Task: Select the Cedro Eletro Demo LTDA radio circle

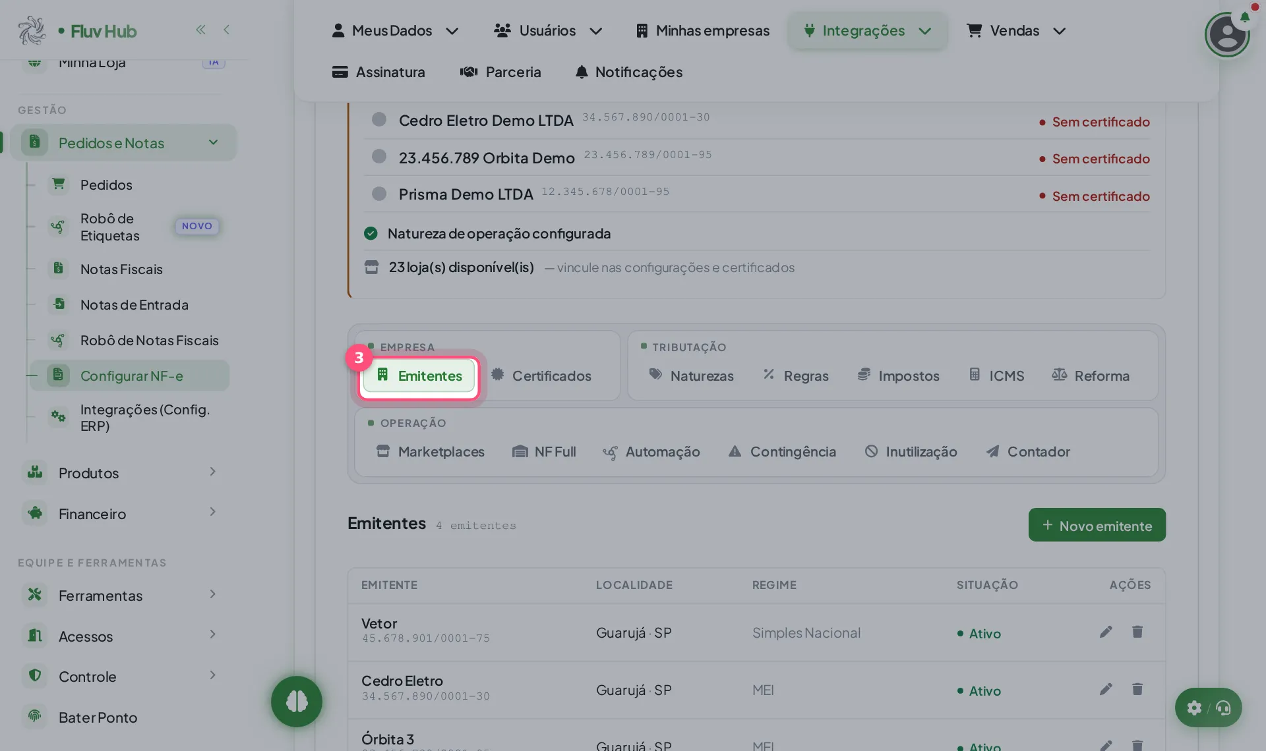Action: [x=379, y=119]
